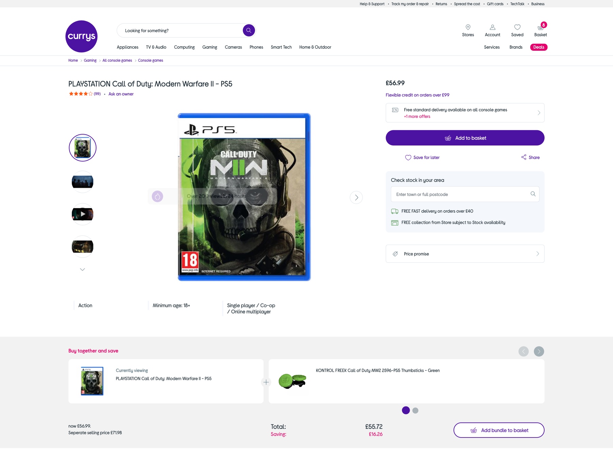Open the Smart Tech menu

(x=281, y=47)
